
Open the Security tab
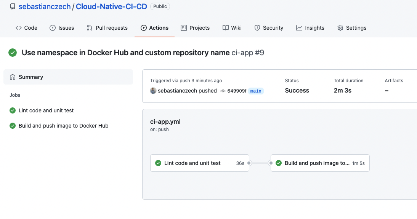(269, 28)
